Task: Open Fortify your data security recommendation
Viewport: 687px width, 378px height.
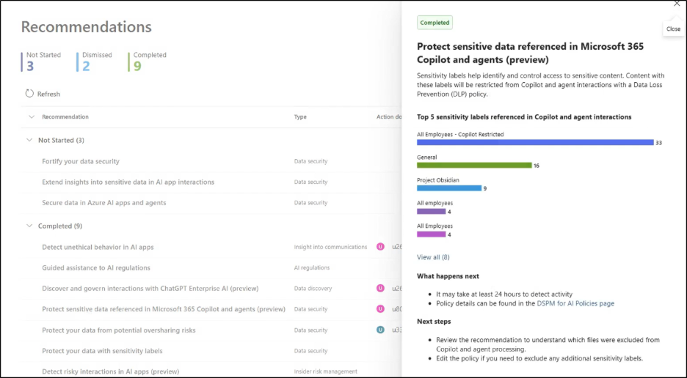Action: click(81, 161)
